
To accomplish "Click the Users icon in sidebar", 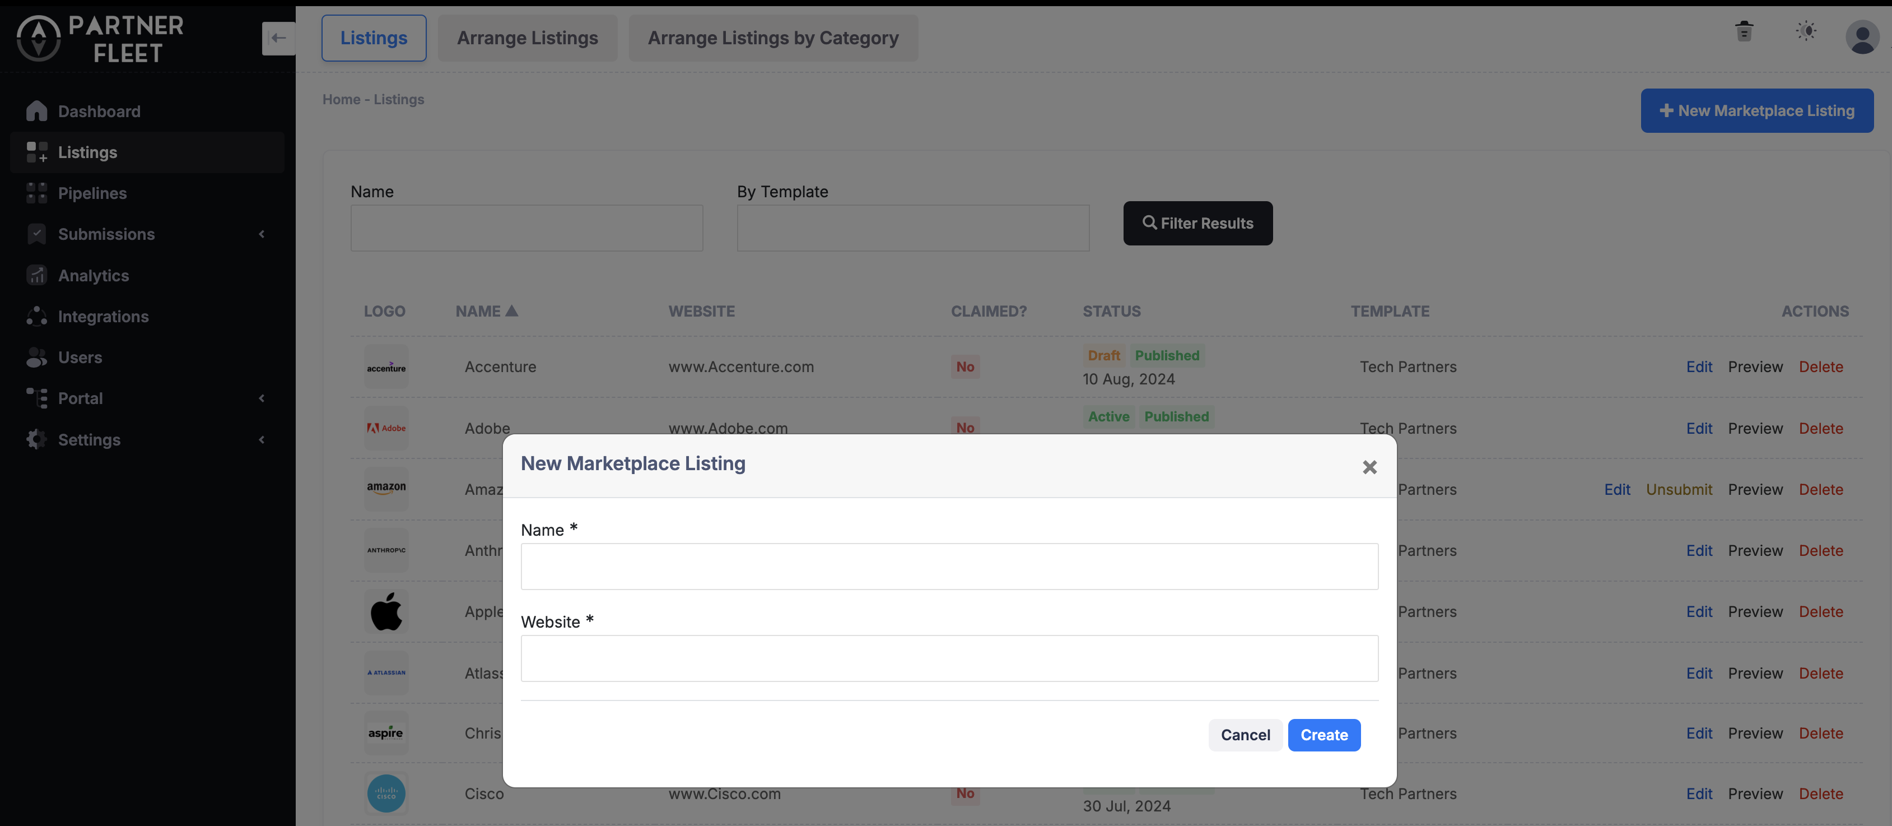I will point(37,357).
